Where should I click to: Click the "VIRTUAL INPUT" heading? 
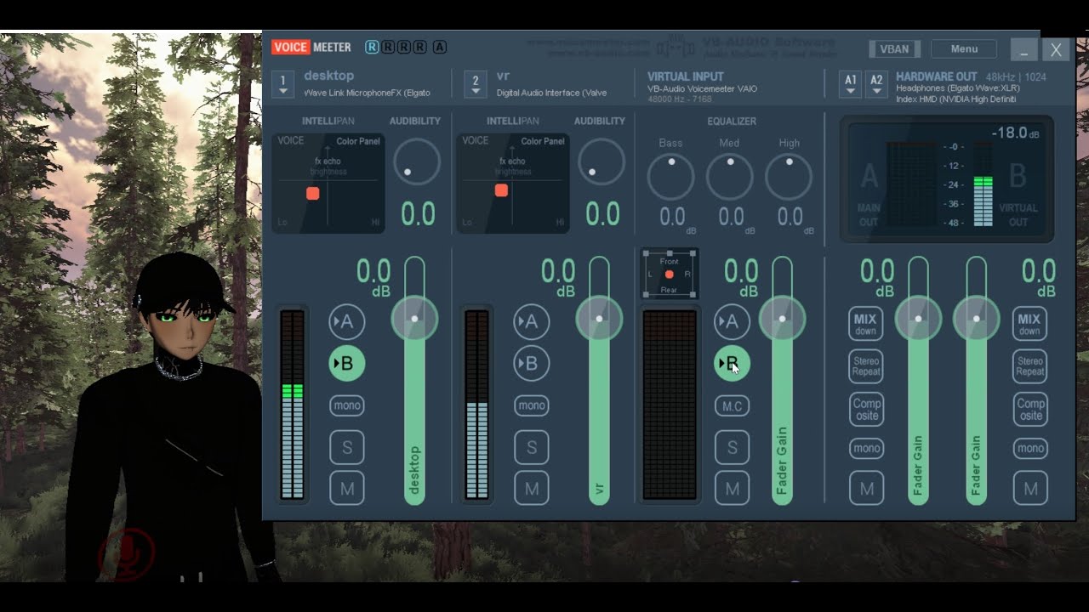(686, 76)
